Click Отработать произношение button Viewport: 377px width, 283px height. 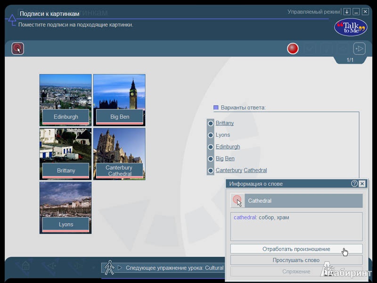296,249
